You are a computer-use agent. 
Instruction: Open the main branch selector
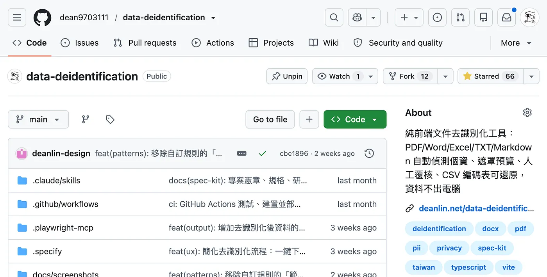tap(38, 119)
